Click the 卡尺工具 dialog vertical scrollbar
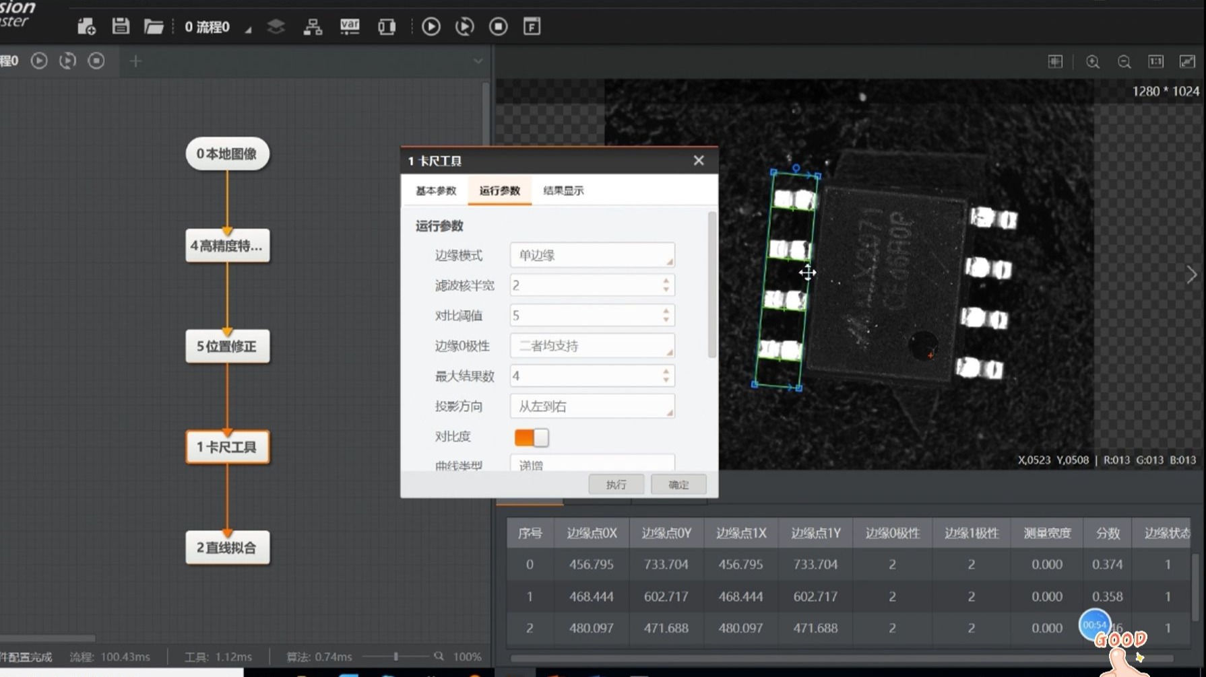 point(712,285)
